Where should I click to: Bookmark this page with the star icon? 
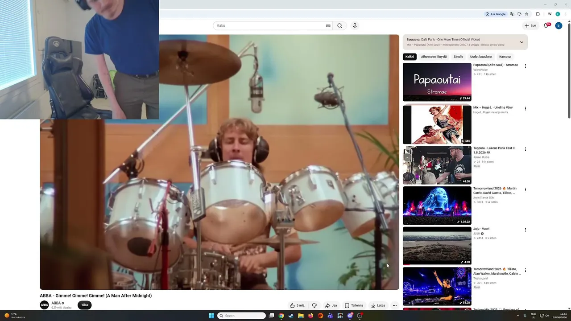click(x=526, y=14)
